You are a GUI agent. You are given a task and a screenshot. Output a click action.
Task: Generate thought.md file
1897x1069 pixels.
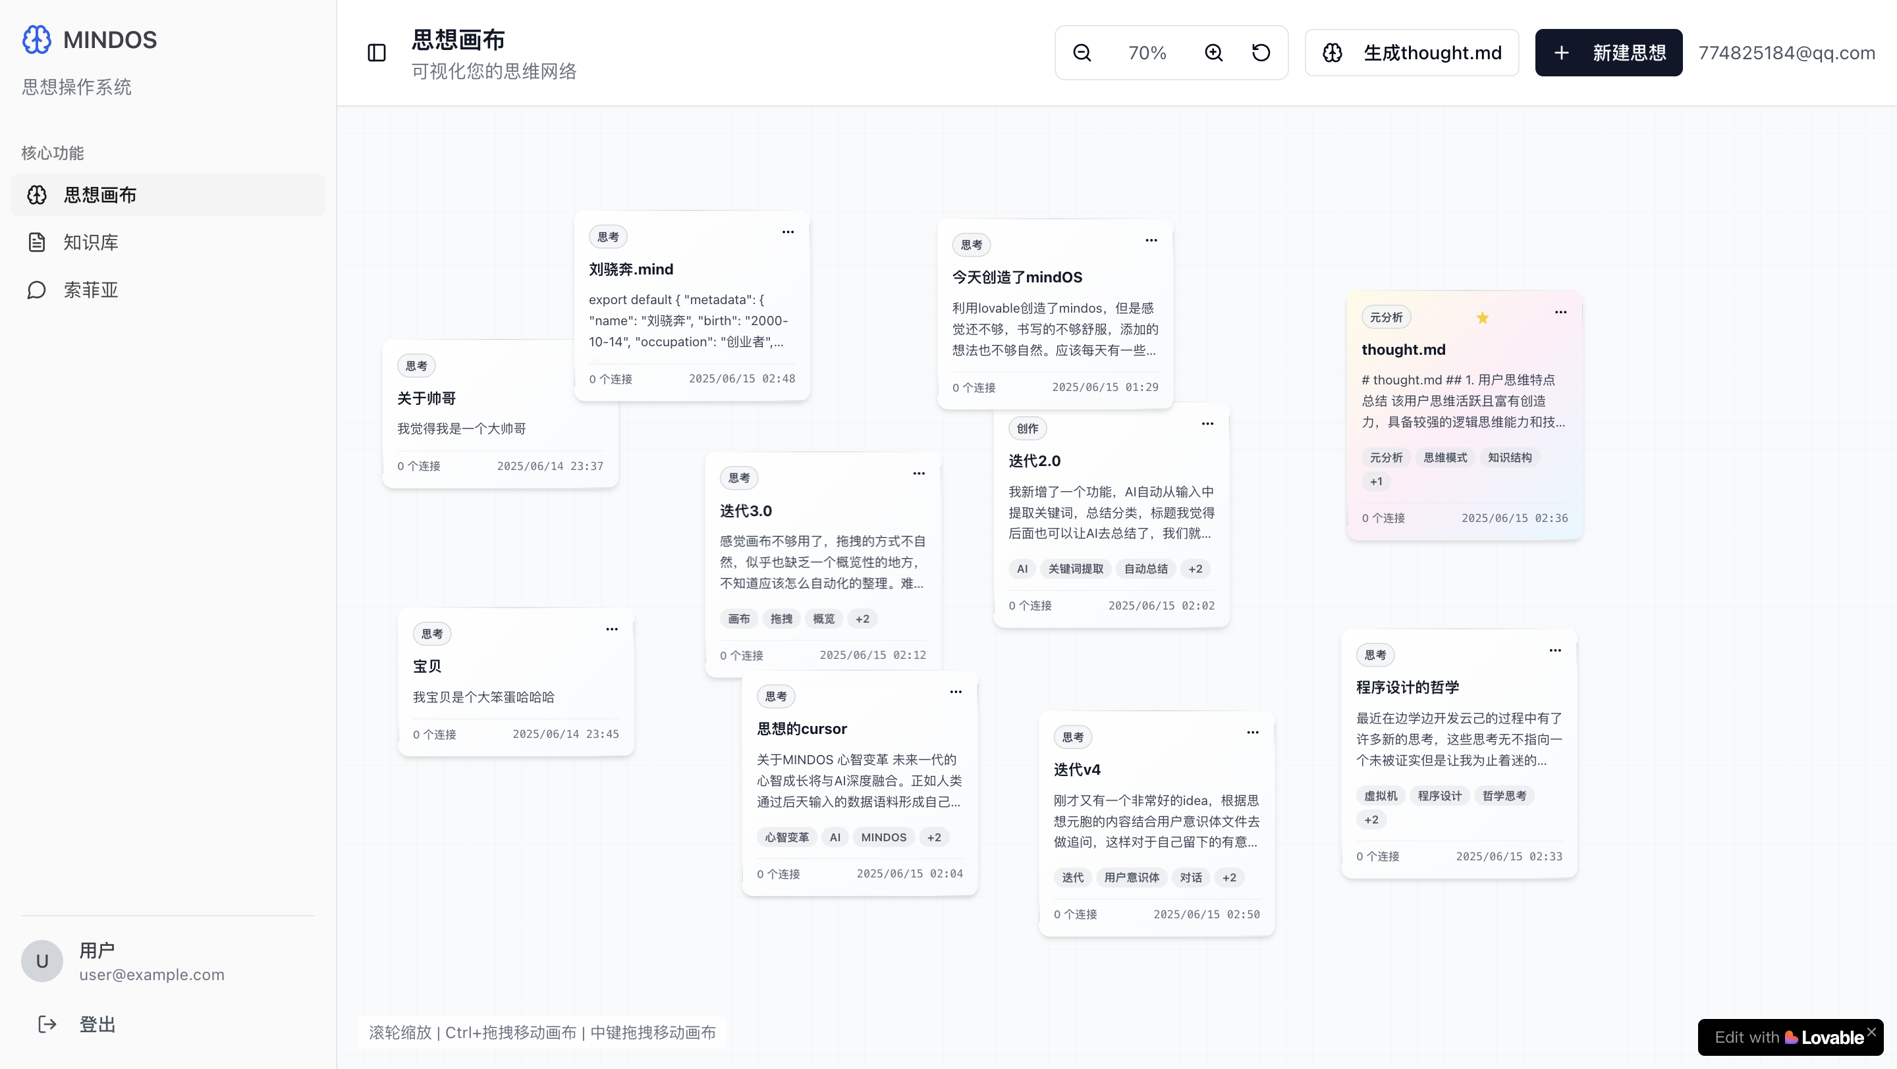coord(1412,53)
